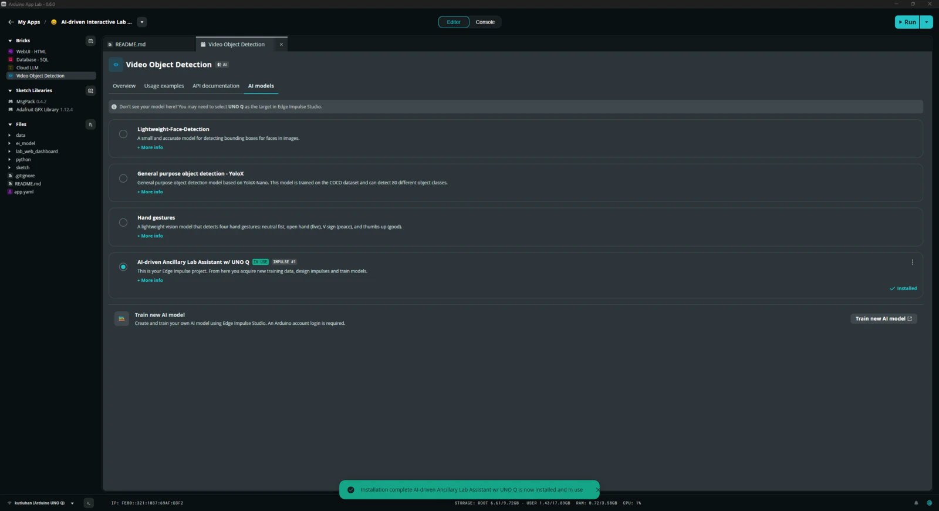Click the smiley emoji app icon

tap(54, 22)
